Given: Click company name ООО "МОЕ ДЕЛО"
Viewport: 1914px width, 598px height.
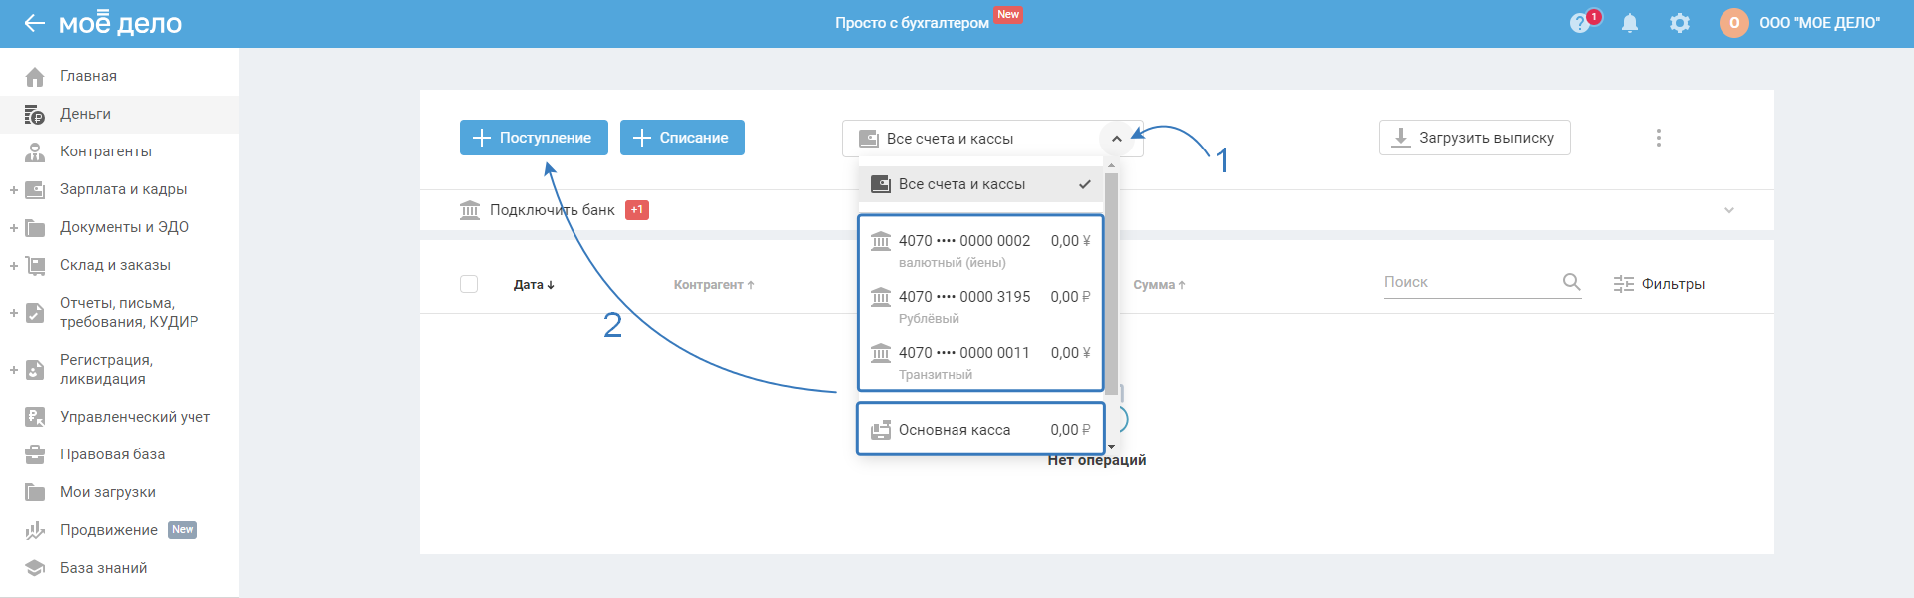Looking at the screenshot, I should tap(1819, 23).
